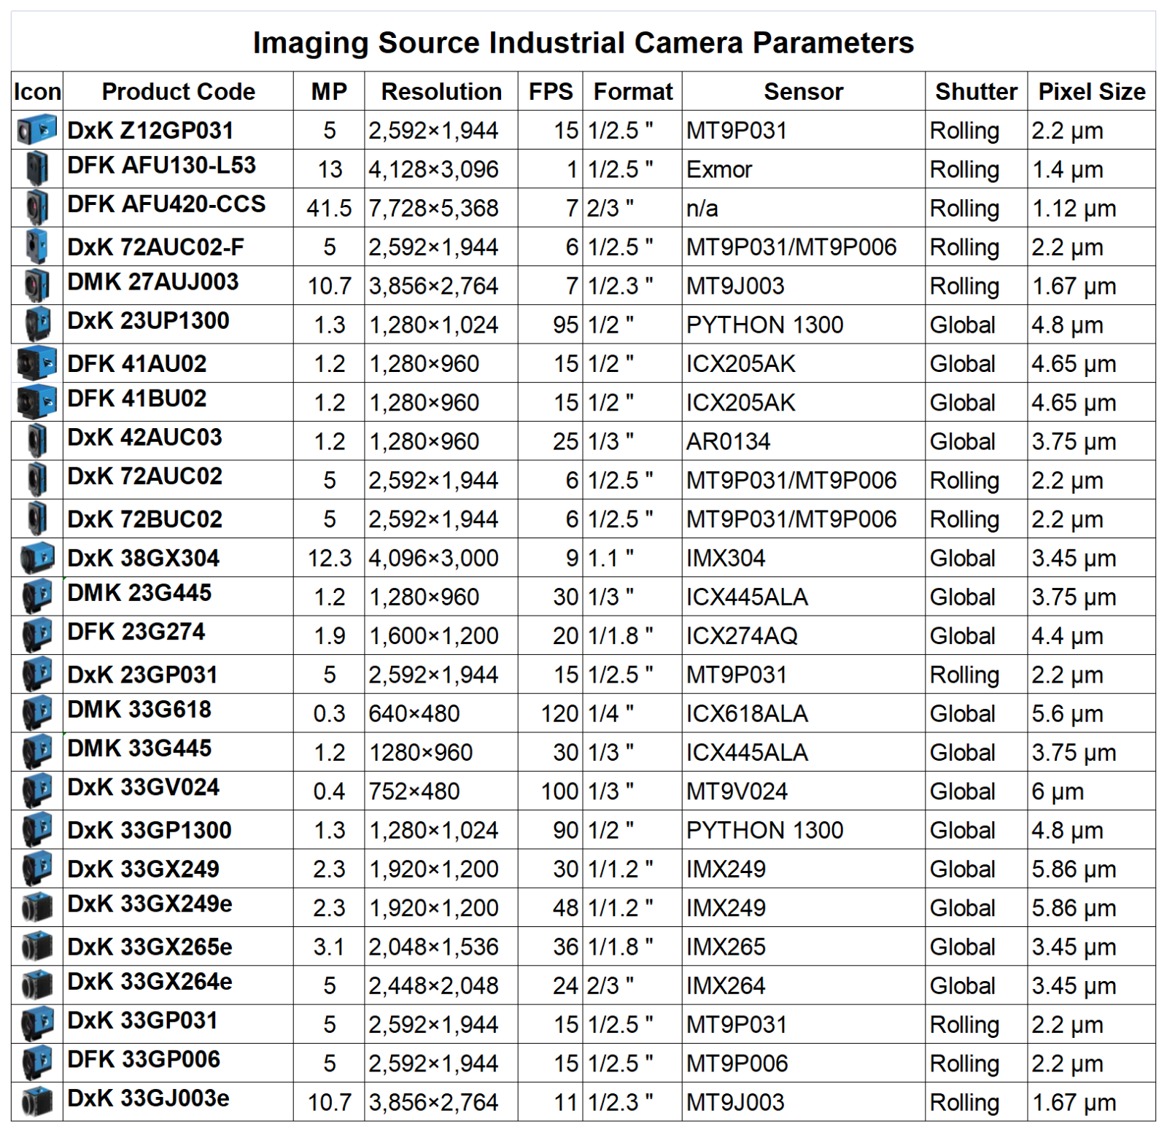Select the DxK 33GJ003e camera icon
The image size is (1167, 1132).
37,1101
